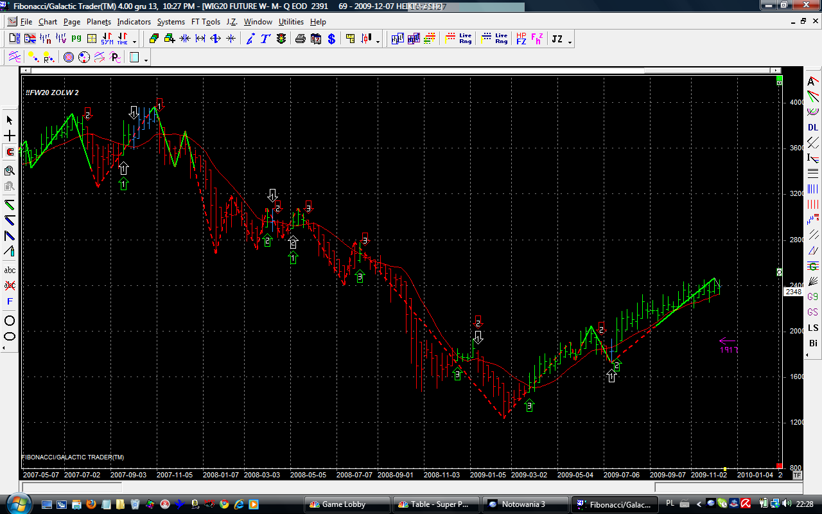Open the Game Lobby taskbar button

coord(347,504)
